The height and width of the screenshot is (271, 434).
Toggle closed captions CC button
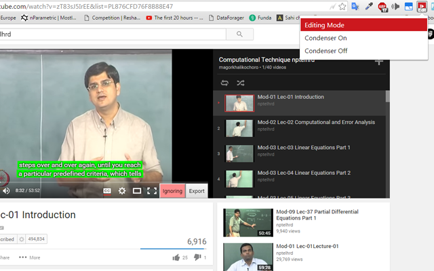click(107, 191)
